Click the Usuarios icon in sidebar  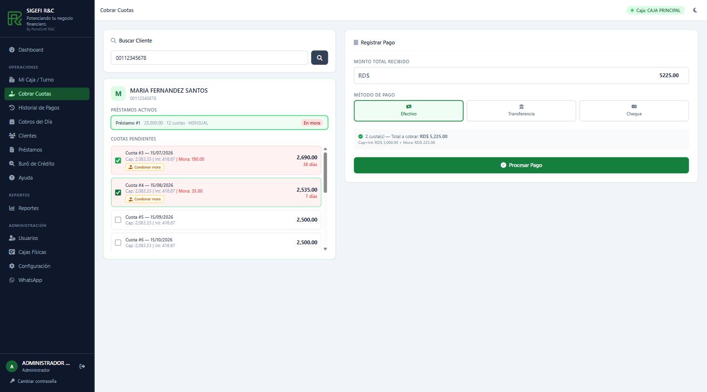[x=12, y=238]
